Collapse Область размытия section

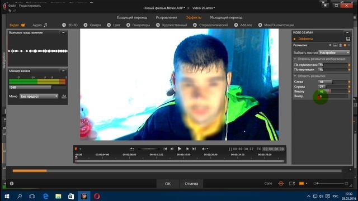tap(295, 76)
